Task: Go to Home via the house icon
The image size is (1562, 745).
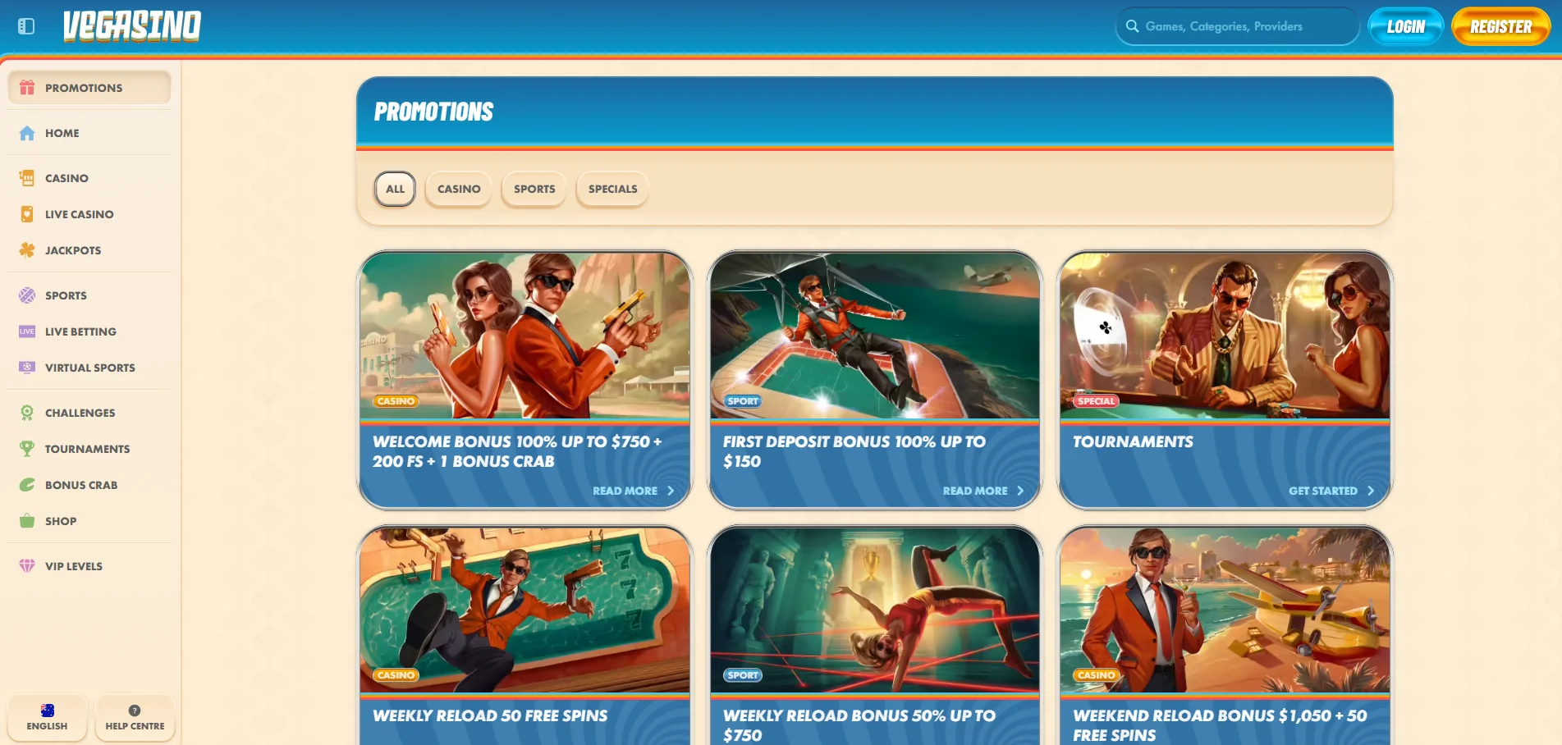Action: (27, 133)
